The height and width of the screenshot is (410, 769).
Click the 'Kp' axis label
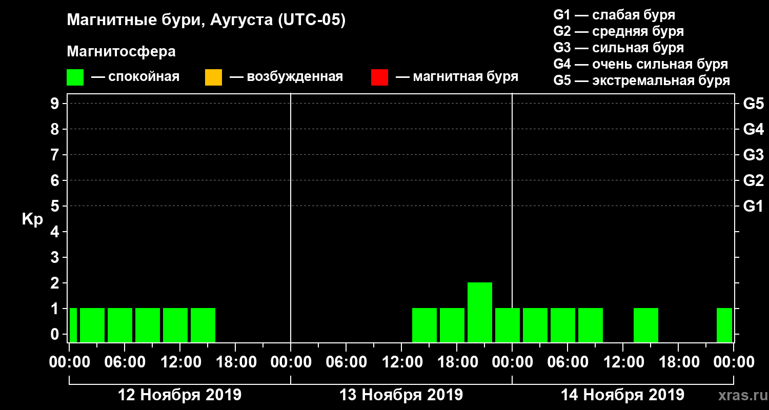click(x=32, y=219)
